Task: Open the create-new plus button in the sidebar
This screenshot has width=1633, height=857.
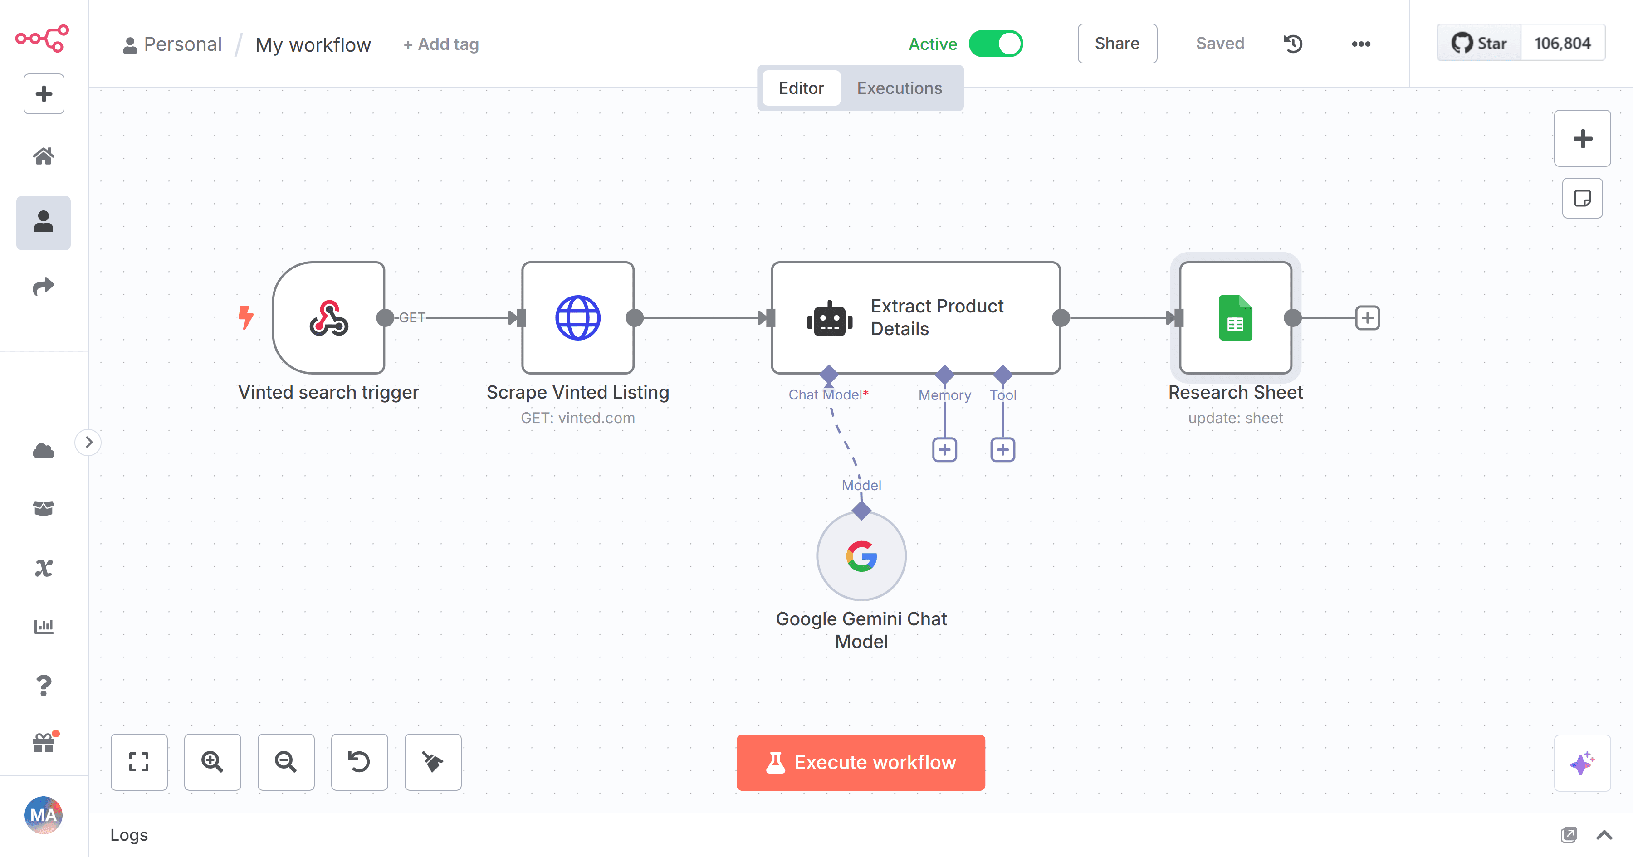Action: coord(44,94)
